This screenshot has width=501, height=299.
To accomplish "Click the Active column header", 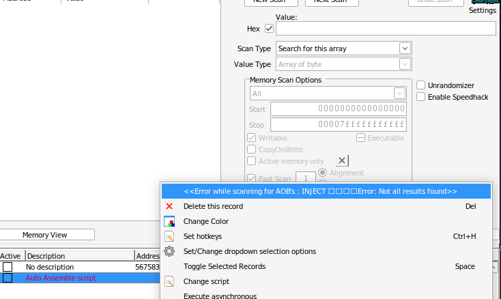I will [12, 256].
